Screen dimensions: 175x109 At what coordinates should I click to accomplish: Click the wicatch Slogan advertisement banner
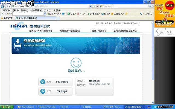tap(165, 14)
